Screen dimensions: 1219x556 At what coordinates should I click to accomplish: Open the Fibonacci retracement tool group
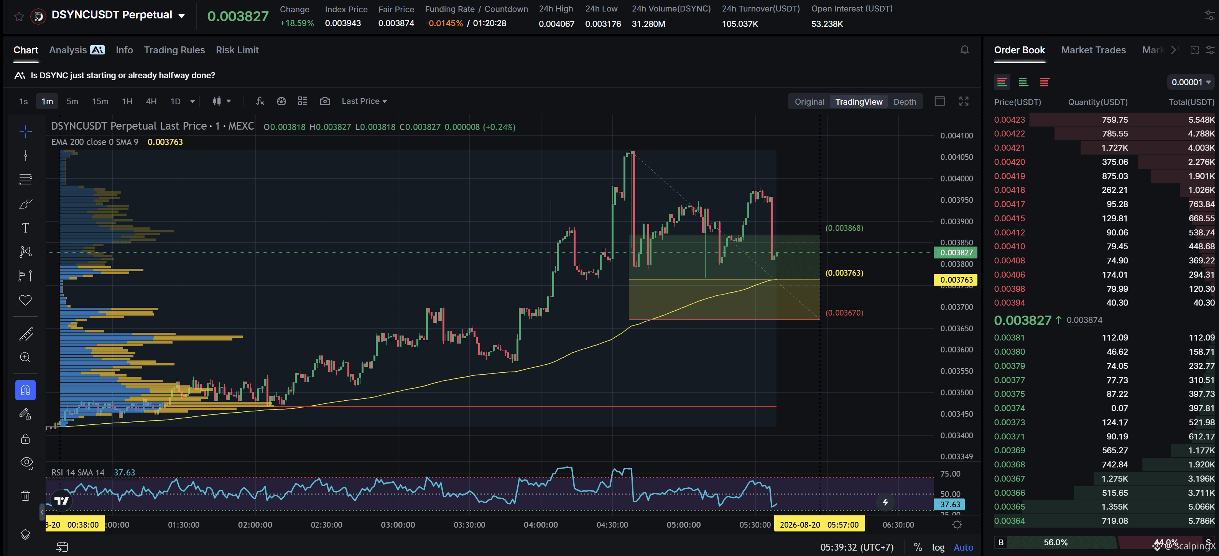(26, 179)
